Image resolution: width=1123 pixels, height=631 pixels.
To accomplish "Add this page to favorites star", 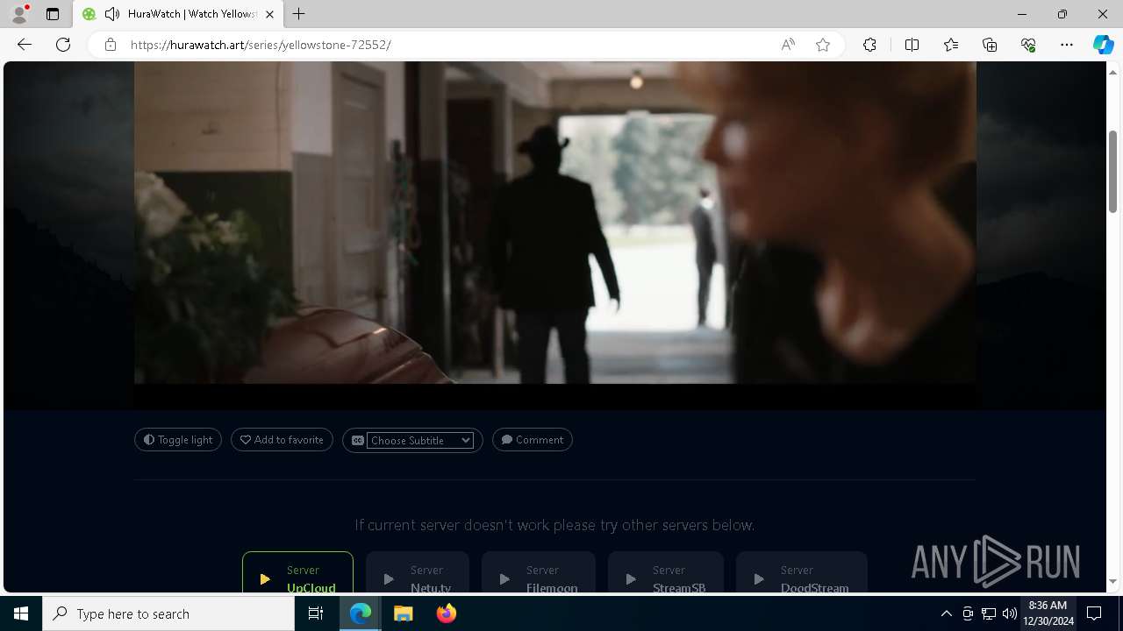I will tap(823, 45).
